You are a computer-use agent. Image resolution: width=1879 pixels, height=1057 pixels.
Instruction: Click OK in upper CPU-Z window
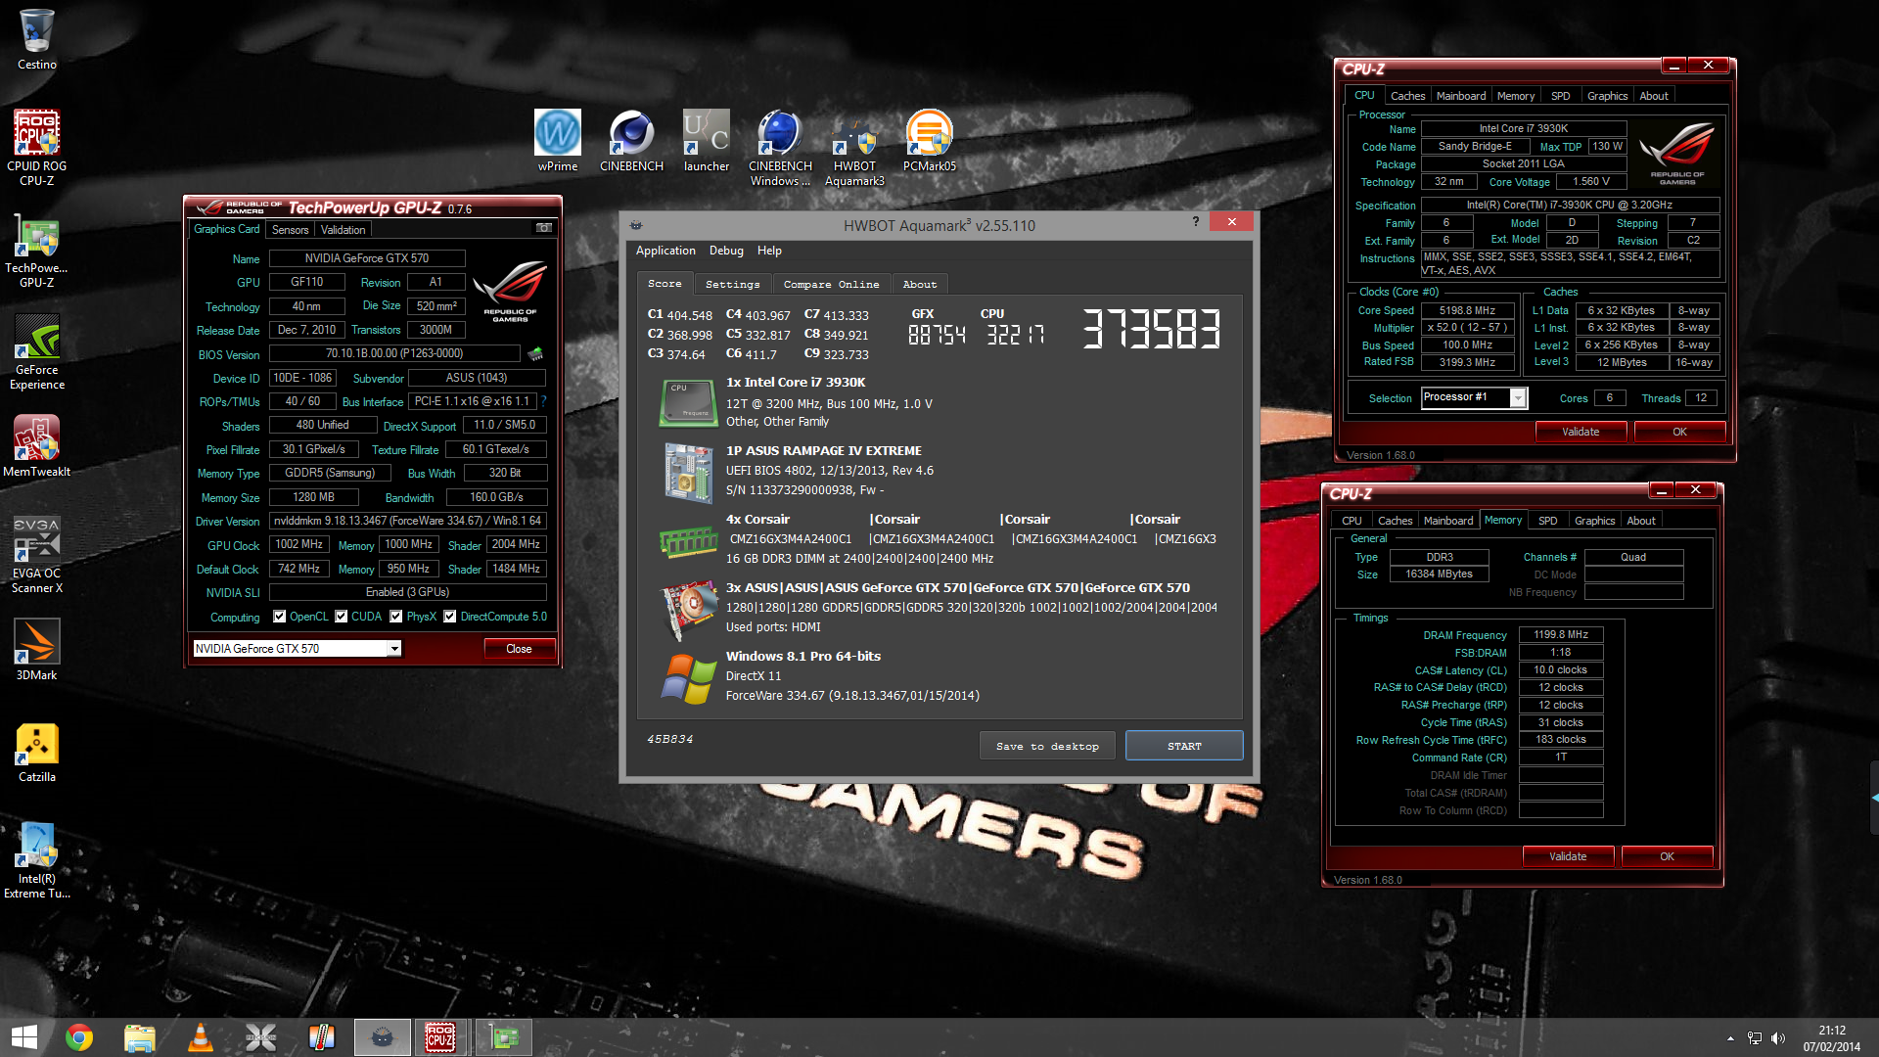1679,432
